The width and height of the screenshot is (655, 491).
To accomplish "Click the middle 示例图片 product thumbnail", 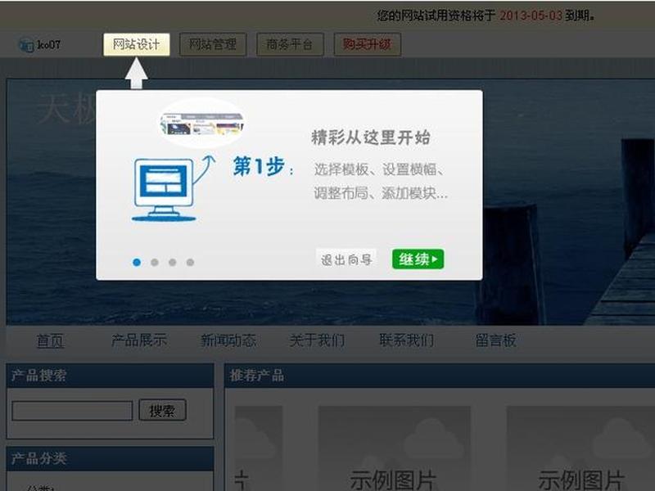I will [x=394, y=448].
